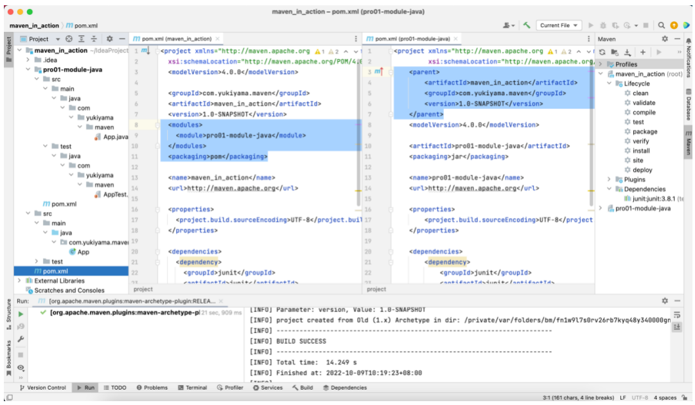Click the soft-wrap icon beside console output

coord(677,315)
